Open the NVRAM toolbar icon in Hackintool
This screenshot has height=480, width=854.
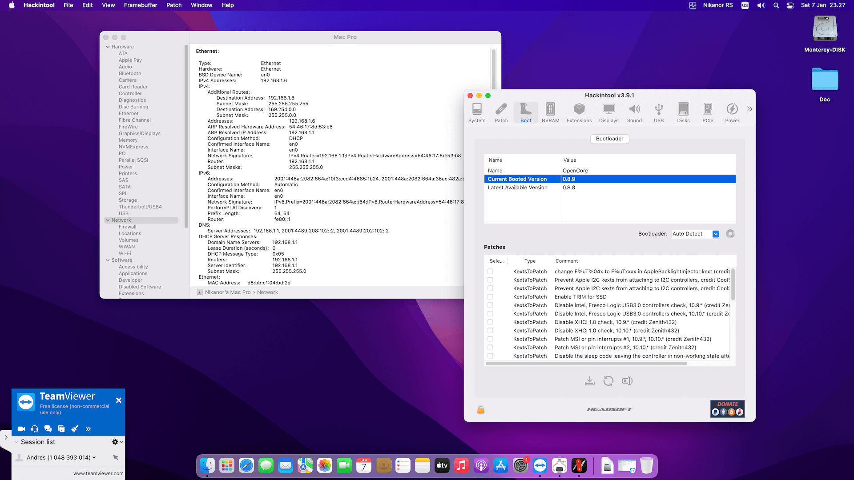550,112
